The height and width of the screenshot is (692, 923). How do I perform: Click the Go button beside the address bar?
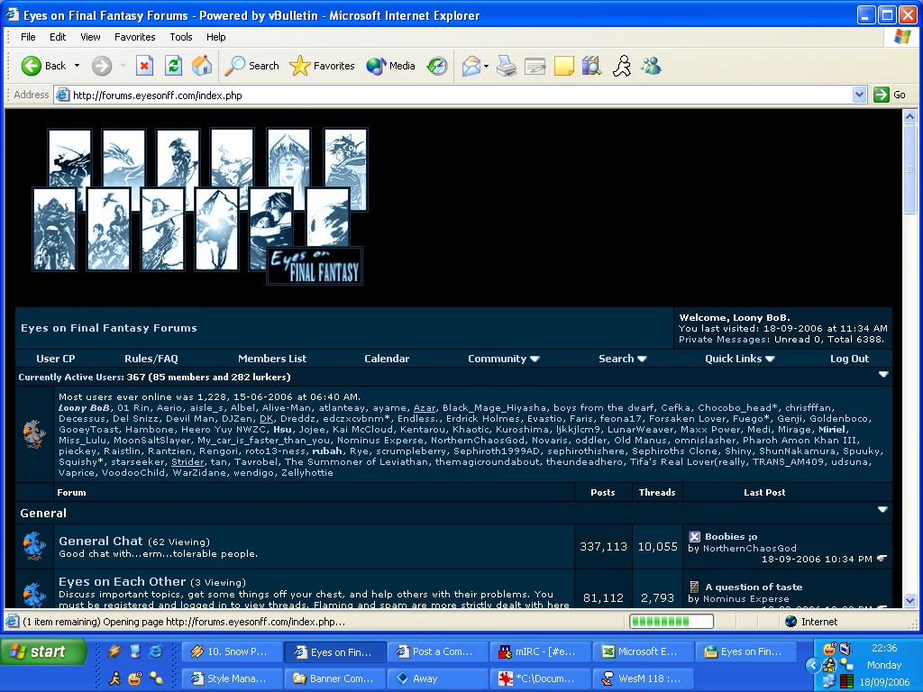[x=890, y=94]
